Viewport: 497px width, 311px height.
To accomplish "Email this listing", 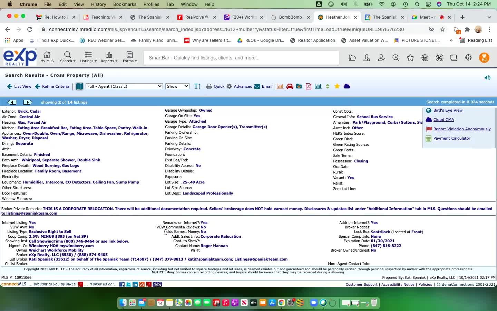I will point(263,86).
